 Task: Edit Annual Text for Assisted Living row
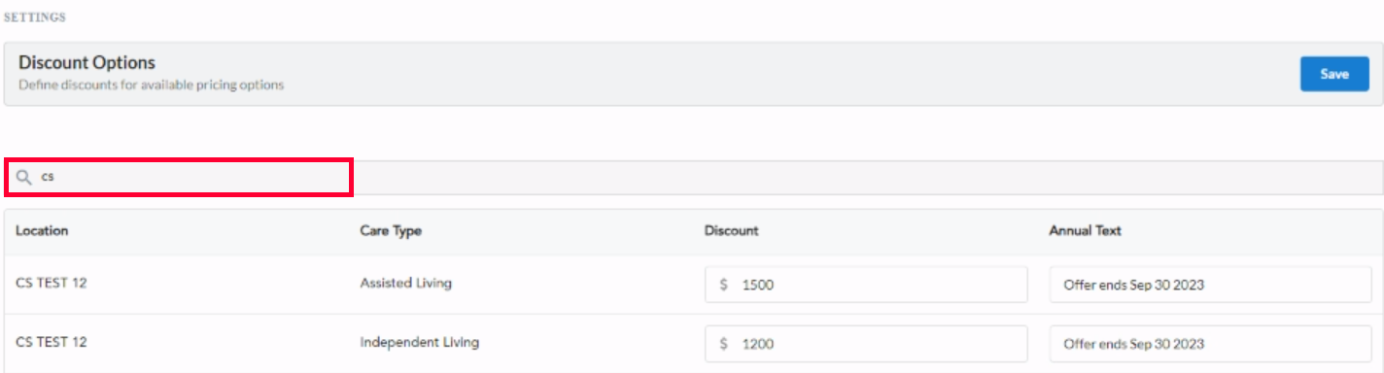[1209, 286]
